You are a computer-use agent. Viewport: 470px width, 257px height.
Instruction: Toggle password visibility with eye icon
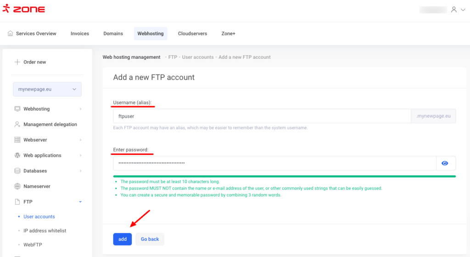445,163
